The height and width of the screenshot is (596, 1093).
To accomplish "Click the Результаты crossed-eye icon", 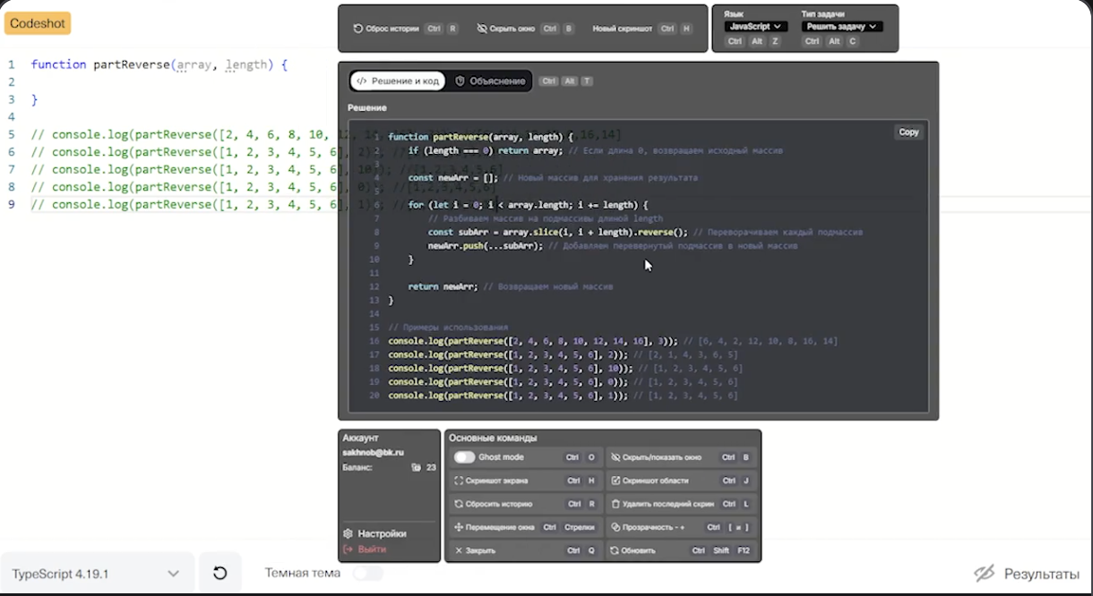I will coord(985,574).
